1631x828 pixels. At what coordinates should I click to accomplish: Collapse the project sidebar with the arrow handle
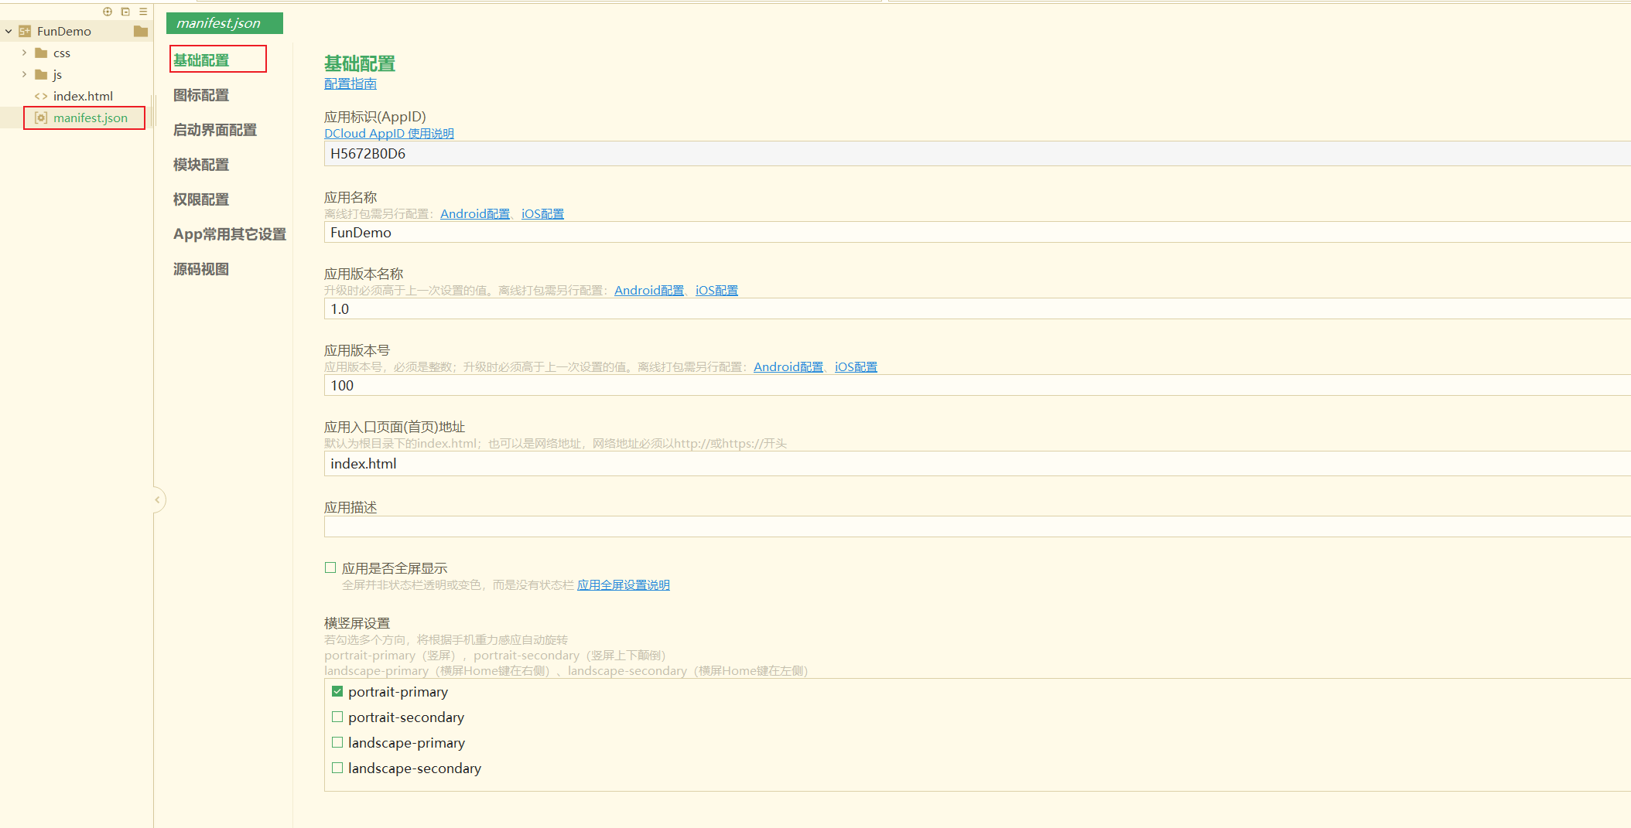158,500
